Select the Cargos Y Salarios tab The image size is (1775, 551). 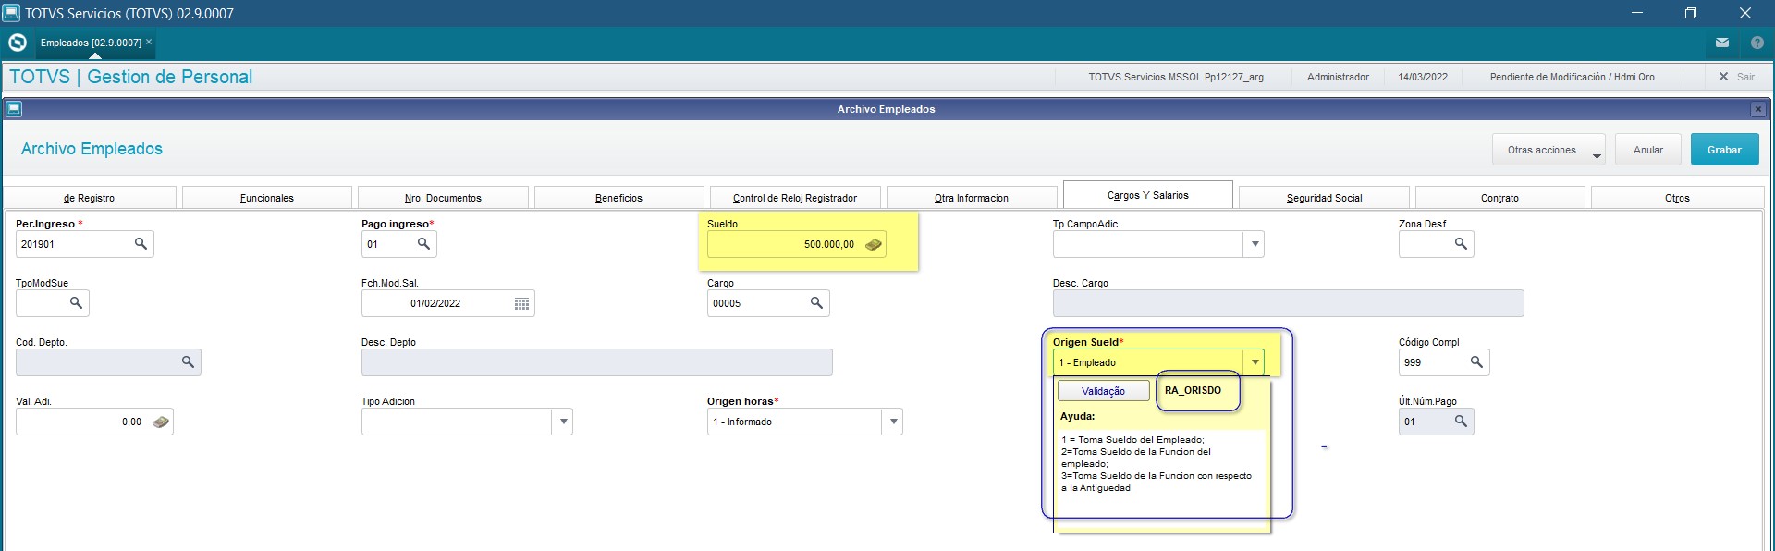click(x=1148, y=195)
